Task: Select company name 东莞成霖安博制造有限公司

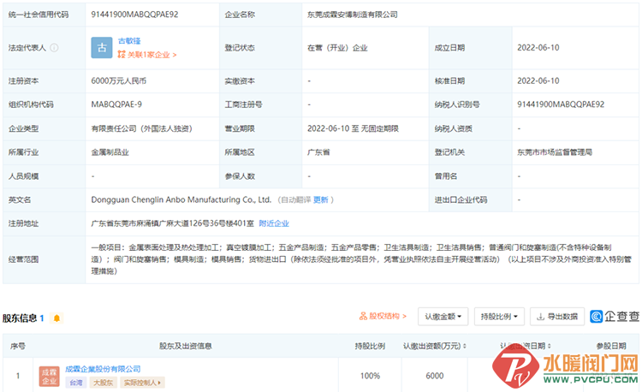Action: coord(353,15)
